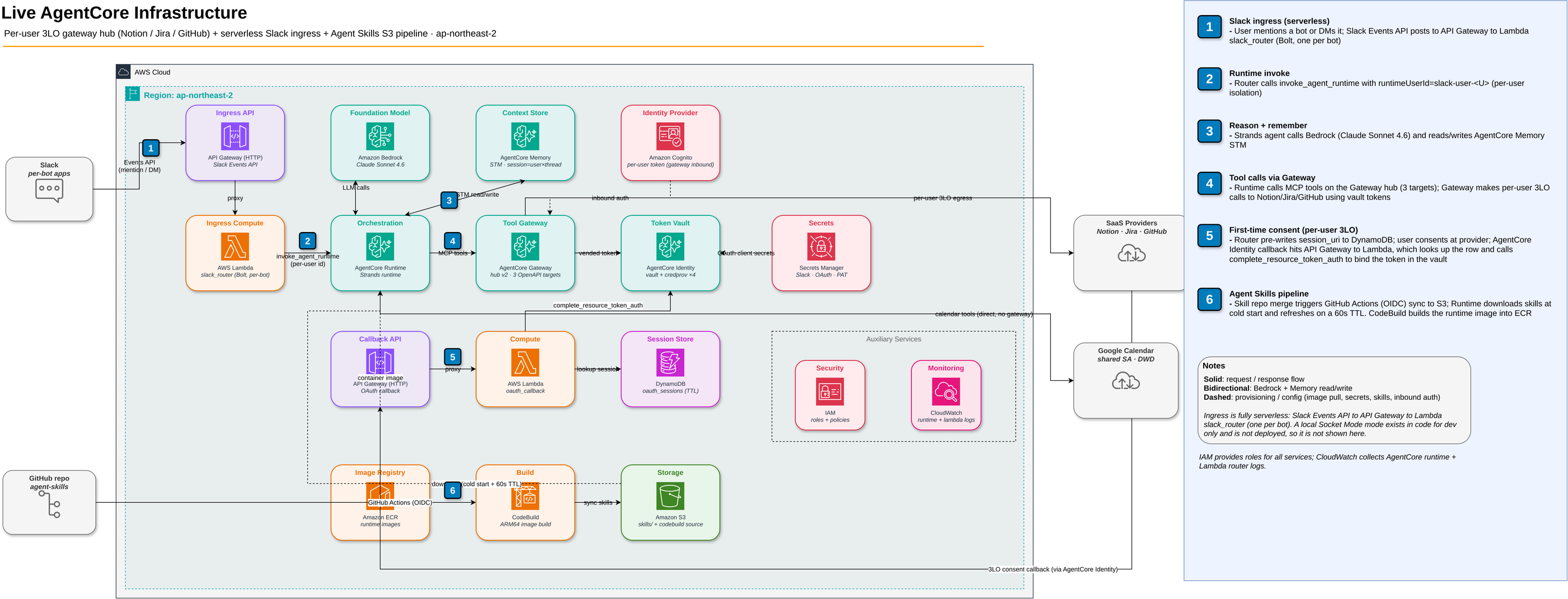1568x599 pixels.
Task: Select the oauth_callback Lambda icon in Compute
Action: tap(525, 362)
